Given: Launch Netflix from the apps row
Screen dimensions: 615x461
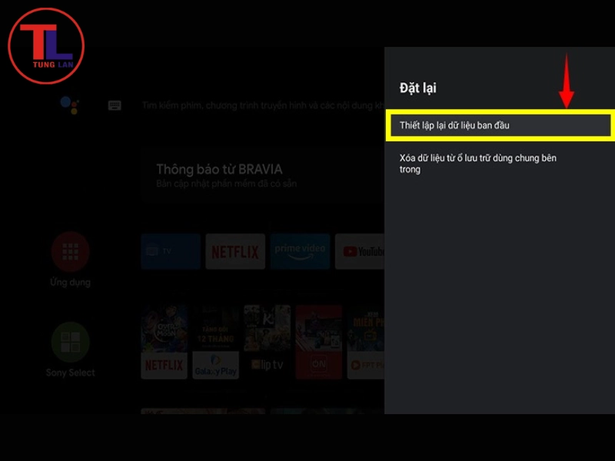Looking at the screenshot, I should coord(235,251).
